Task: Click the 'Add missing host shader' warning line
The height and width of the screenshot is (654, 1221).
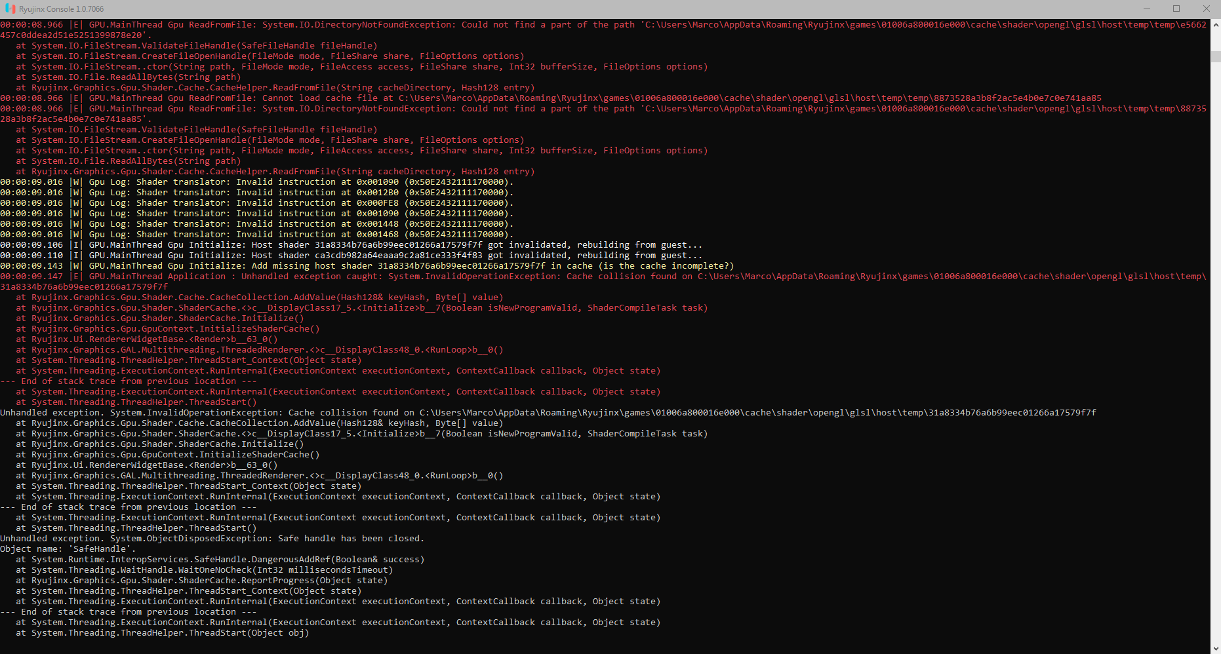Action: coord(367,266)
